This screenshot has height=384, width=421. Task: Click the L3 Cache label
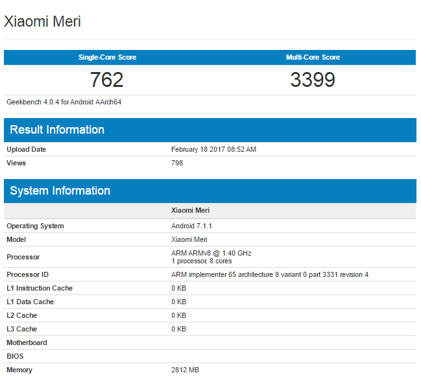click(x=21, y=329)
